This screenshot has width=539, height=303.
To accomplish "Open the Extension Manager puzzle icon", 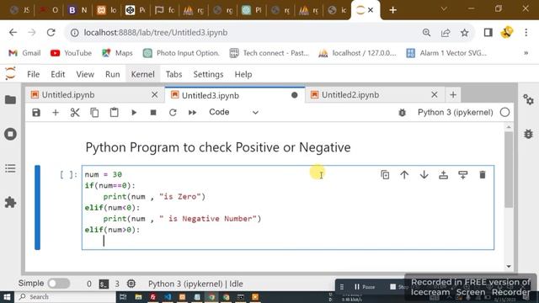I will [x=10, y=202].
